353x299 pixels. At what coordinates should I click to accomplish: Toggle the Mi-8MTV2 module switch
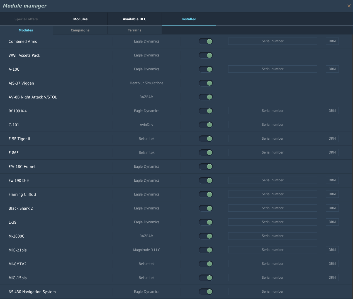tap(206, 264)
